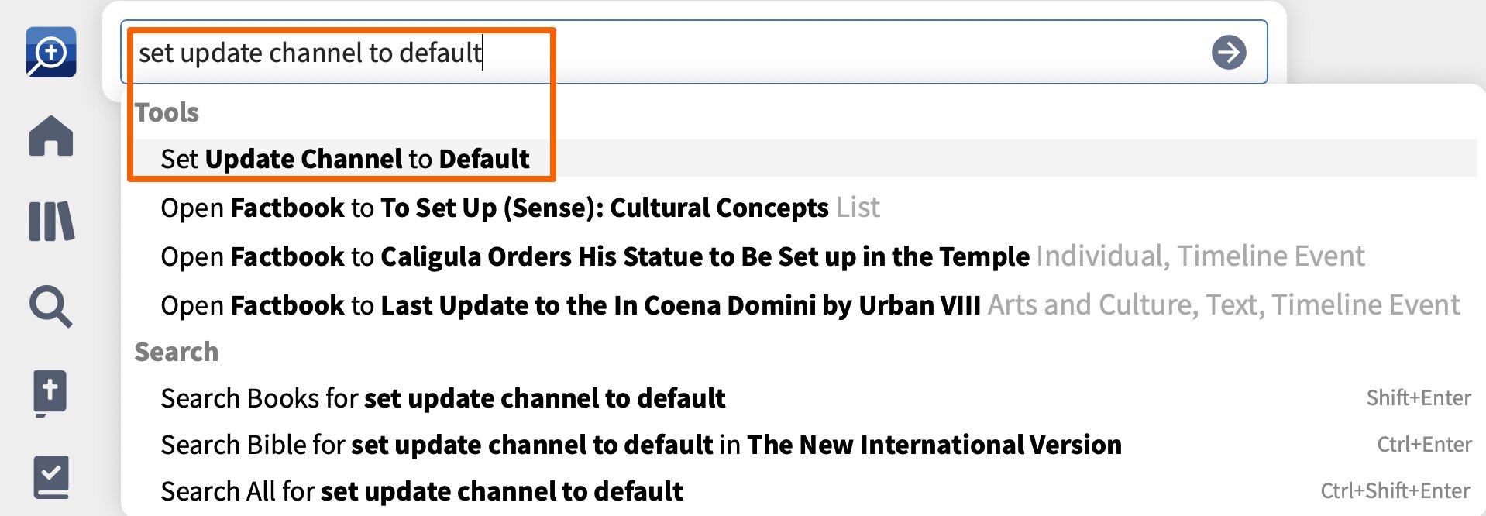This screenshot has width=1486, height=516.
Task: Open the checklist book icon in sidebar
Action: (x=51, y=476)
